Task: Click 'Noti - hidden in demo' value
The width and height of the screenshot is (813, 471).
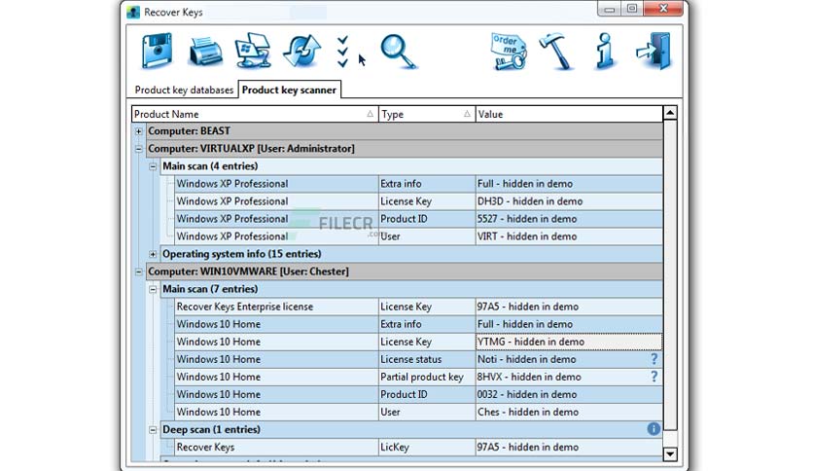Action: tap(526, 359)
